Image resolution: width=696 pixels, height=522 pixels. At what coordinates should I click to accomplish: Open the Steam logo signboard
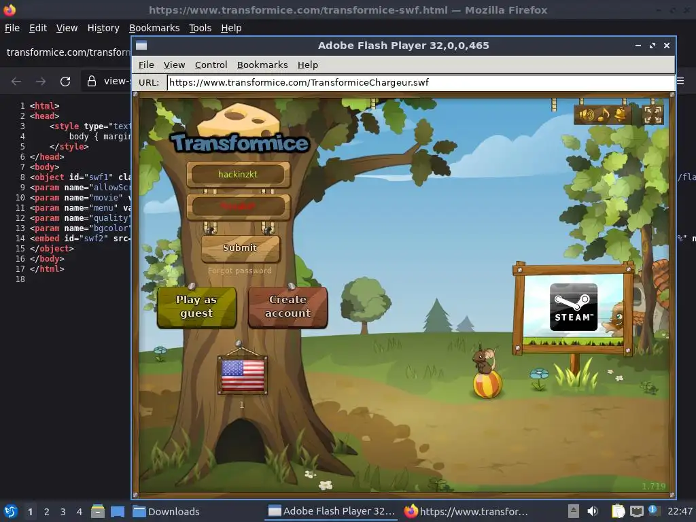574,307
